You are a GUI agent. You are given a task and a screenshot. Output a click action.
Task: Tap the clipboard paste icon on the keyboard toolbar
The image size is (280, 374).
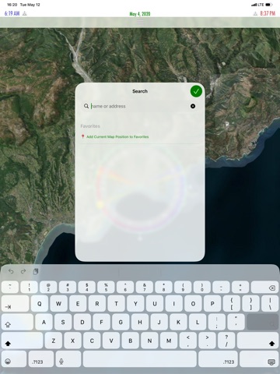[x=36, y=271]
